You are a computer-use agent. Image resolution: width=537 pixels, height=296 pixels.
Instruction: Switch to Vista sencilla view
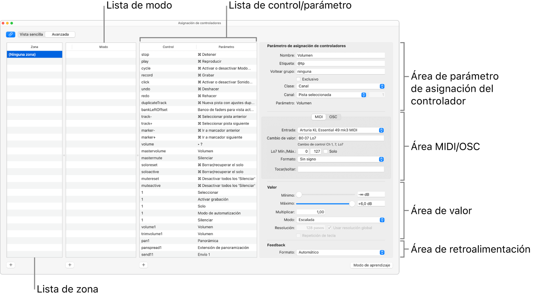(x=31, y=35)
